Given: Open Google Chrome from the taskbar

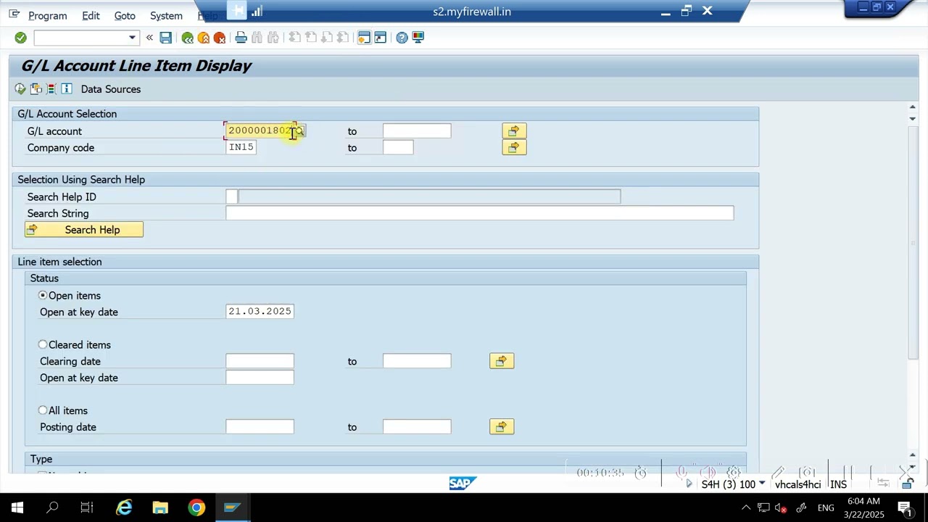Looking at the screenshot, I should pyautogui.click(x=196, y=507).
